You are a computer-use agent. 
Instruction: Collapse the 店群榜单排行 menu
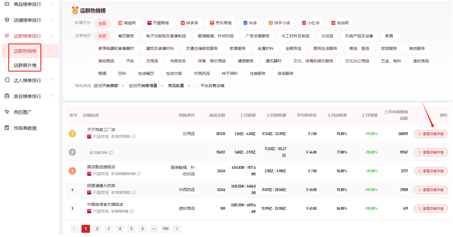pyautogui.click(x=51, y=36)
